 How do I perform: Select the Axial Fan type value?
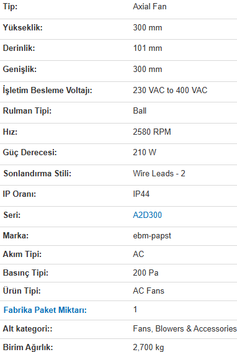pos(150,6)
